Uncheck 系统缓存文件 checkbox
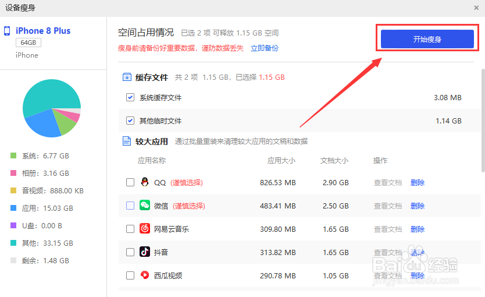Screen dimensions: 485x297 coord(130,98)
